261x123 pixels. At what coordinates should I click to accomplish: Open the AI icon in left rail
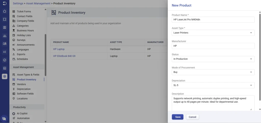point(5,52)
